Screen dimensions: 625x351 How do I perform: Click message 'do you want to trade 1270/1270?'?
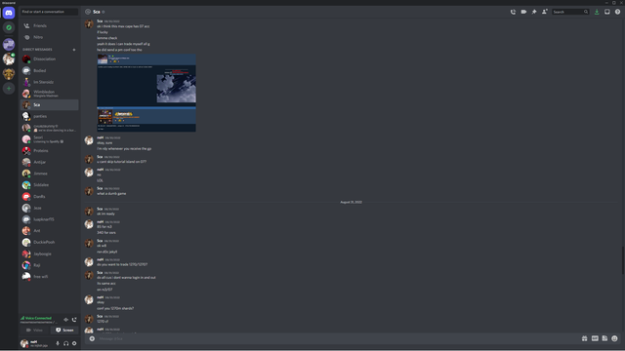pyautogui.click(x=122, y=264)
